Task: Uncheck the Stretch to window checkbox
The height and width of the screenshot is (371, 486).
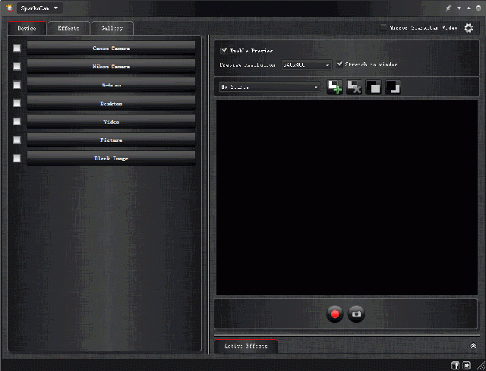Action: tap(339, 64)
